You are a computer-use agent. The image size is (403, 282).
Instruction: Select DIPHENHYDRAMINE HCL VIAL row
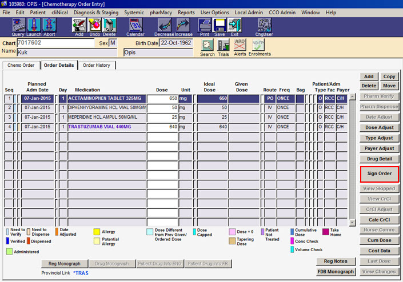[x=106, y=108]
